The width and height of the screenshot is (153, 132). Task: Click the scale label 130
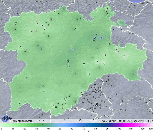(151, 129)
